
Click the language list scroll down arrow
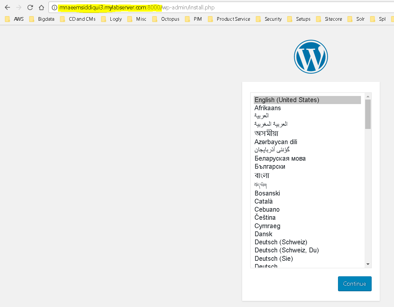368,264
